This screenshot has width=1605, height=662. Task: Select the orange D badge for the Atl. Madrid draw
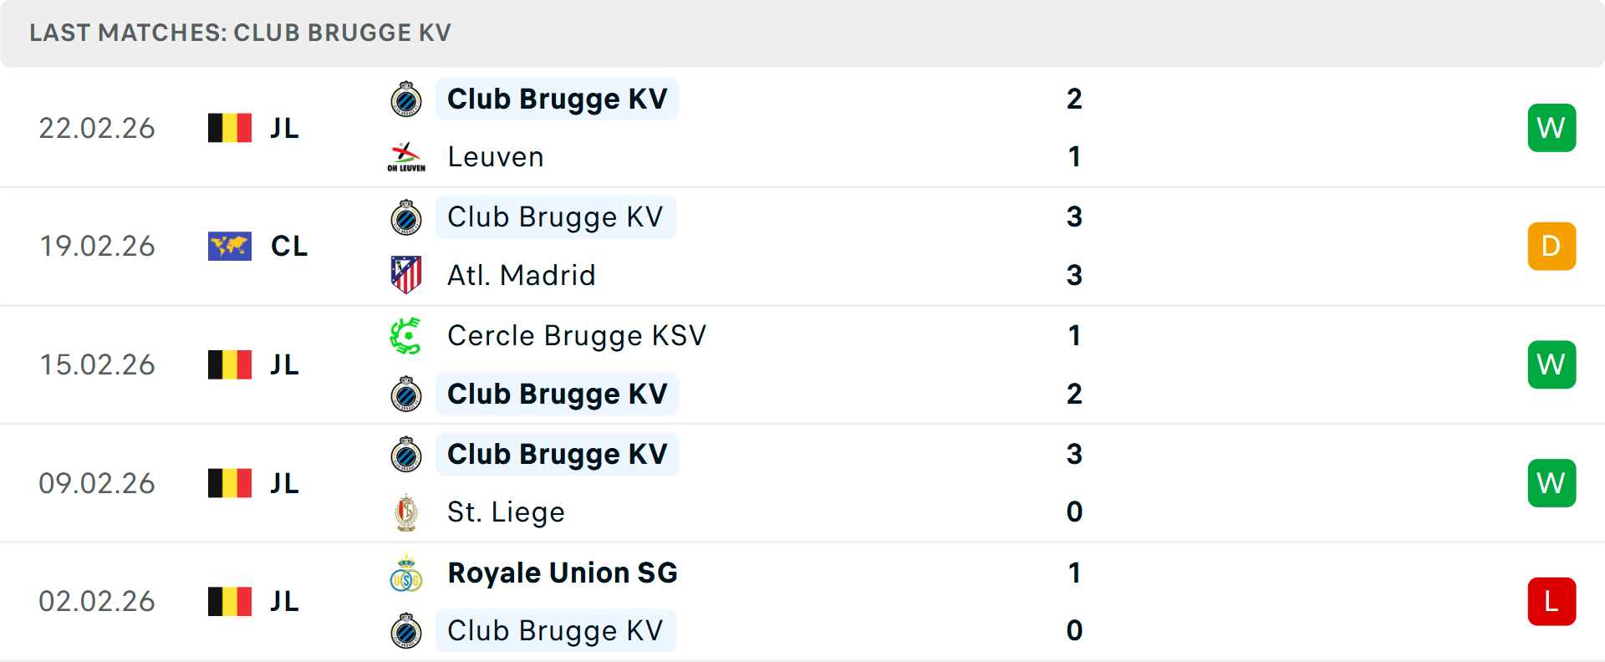[x=1551, y=246]
